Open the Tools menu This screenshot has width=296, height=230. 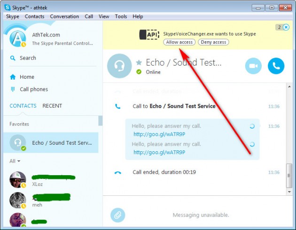(x=121, y=16)
